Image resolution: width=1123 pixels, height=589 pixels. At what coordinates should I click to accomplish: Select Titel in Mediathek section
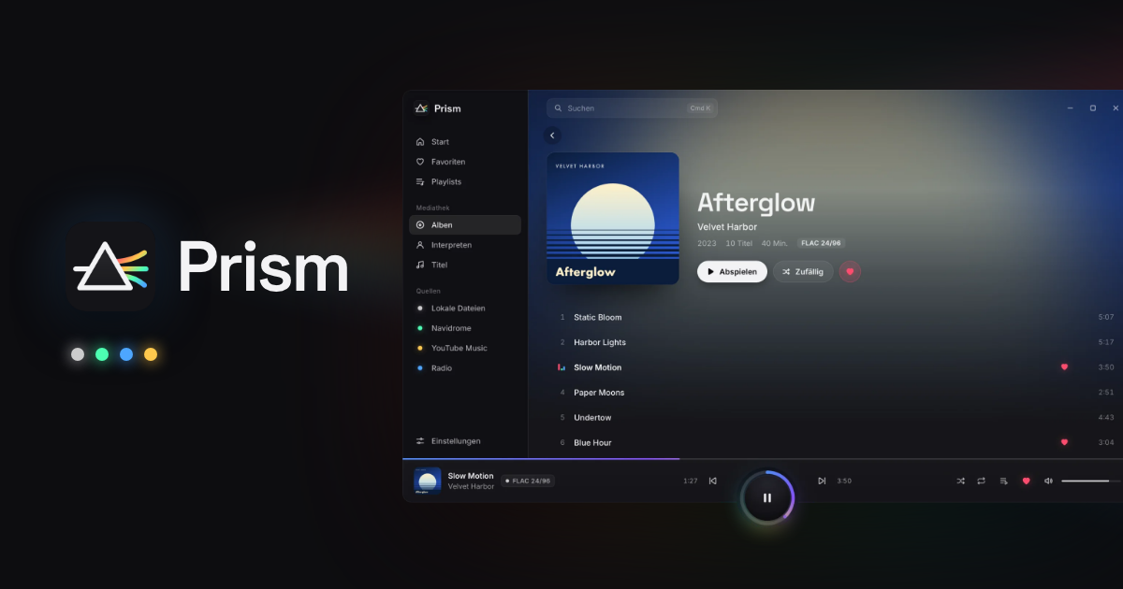[x=465, y=265]
